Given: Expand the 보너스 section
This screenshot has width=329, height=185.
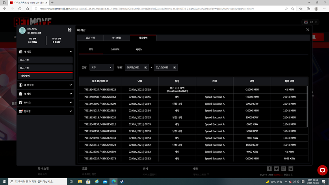Looking at the screenshot, I should point(71,102).
